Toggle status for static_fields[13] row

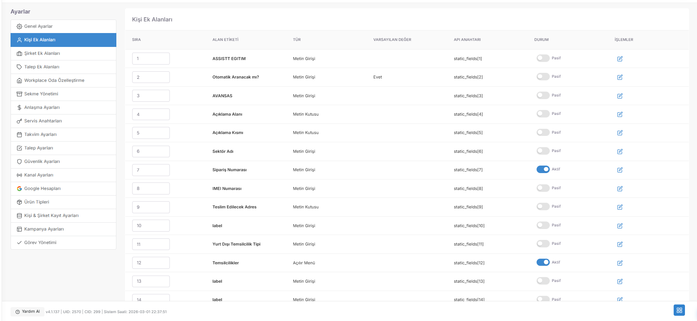[x=543, y=281]
